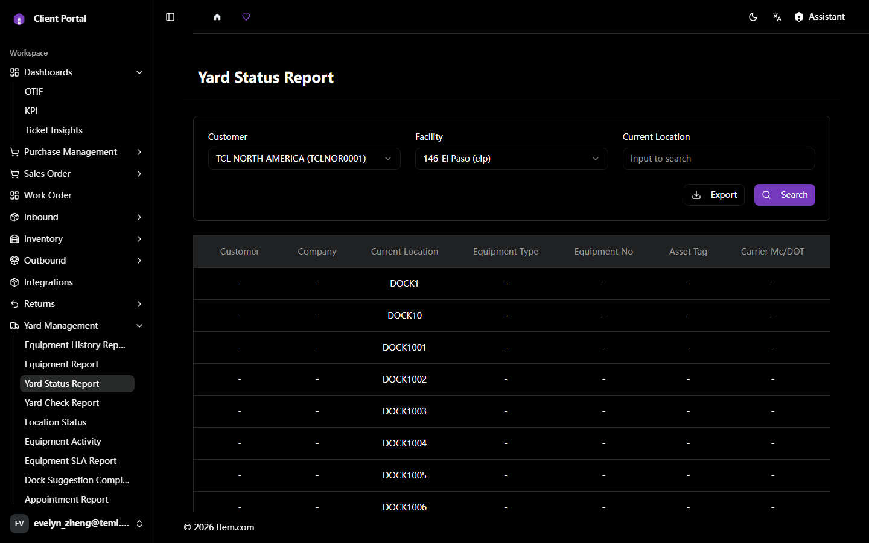The image size is (869, 543).
Task: Click the Client Portal logo icon
Action: (19, 19)
